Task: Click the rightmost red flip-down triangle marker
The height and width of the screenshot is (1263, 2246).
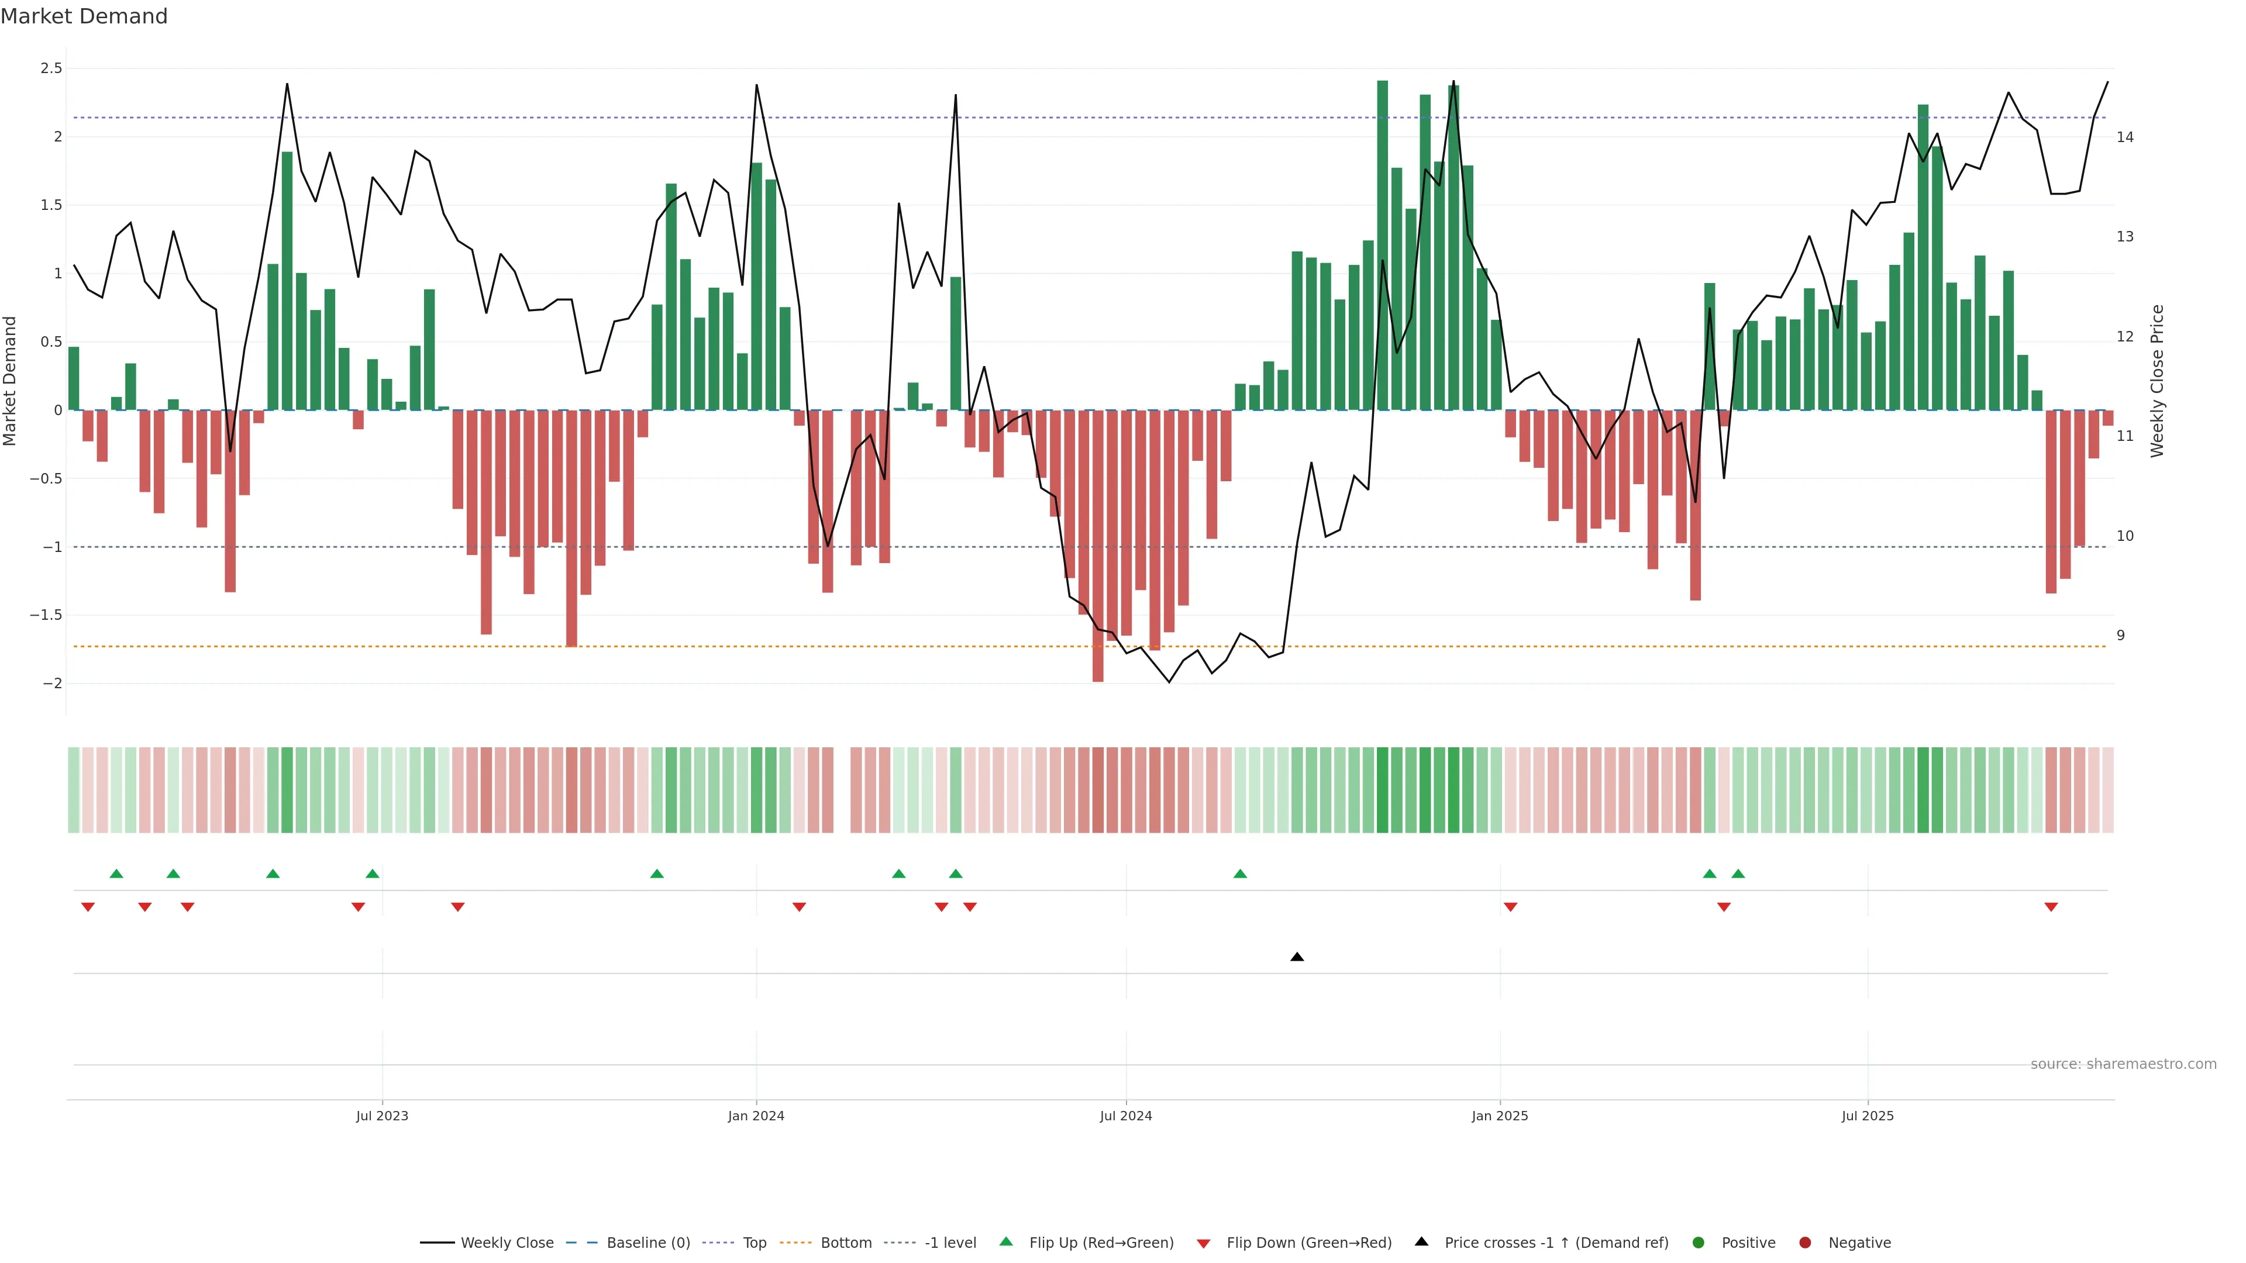Action: (x=2051, y=907)
